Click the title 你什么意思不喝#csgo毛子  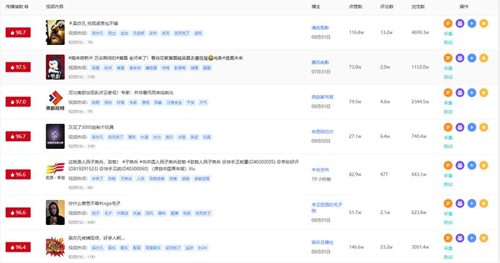pyautogui.click(x=94, y=203)
